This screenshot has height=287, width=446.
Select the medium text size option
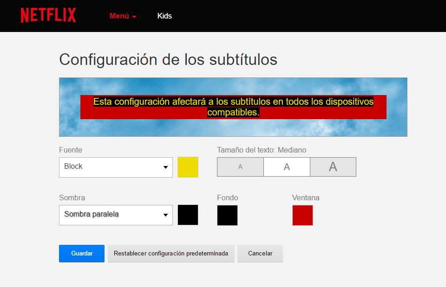[287, 166]
